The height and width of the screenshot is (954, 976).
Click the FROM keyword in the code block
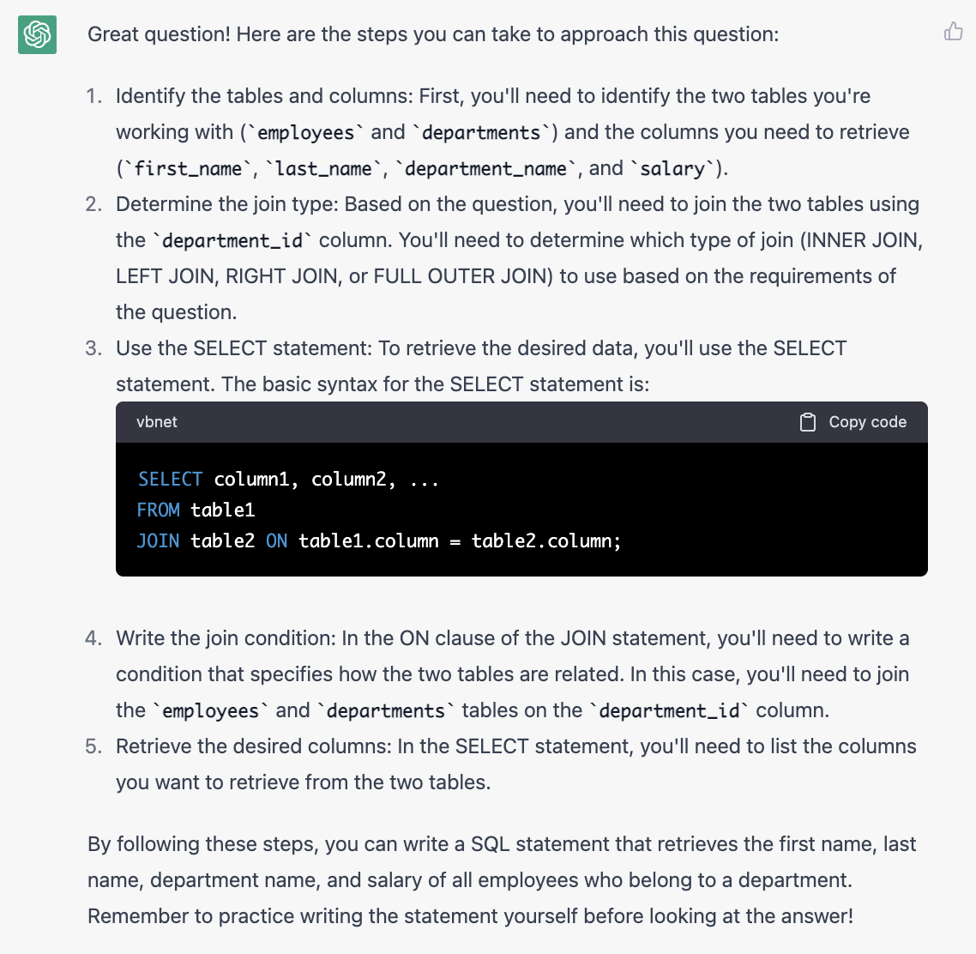(x=159, y=510)
